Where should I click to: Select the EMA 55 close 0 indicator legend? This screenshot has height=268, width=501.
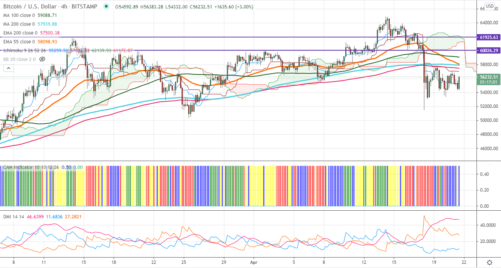coord(19,41)
